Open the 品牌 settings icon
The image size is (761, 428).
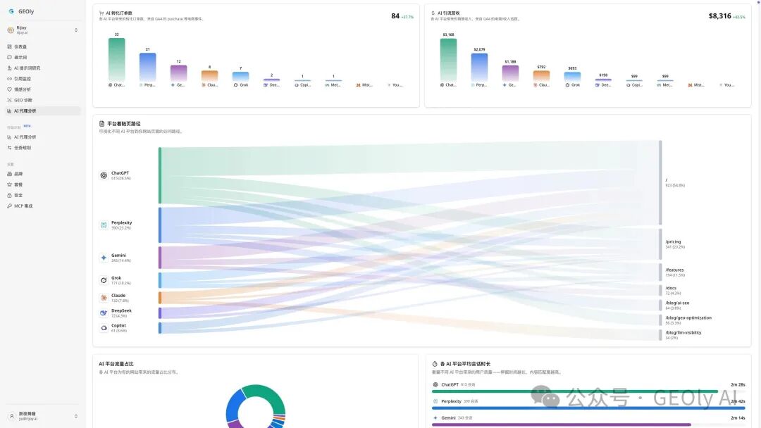(9, 174)
